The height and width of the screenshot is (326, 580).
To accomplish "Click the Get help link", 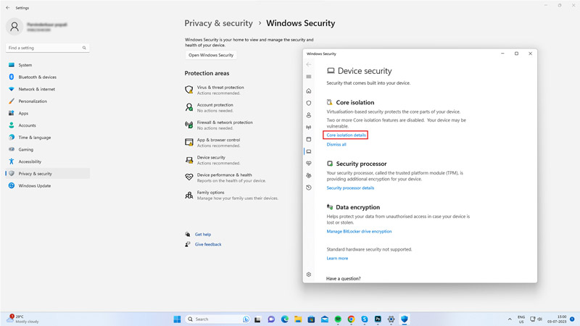I will point(203,234).
